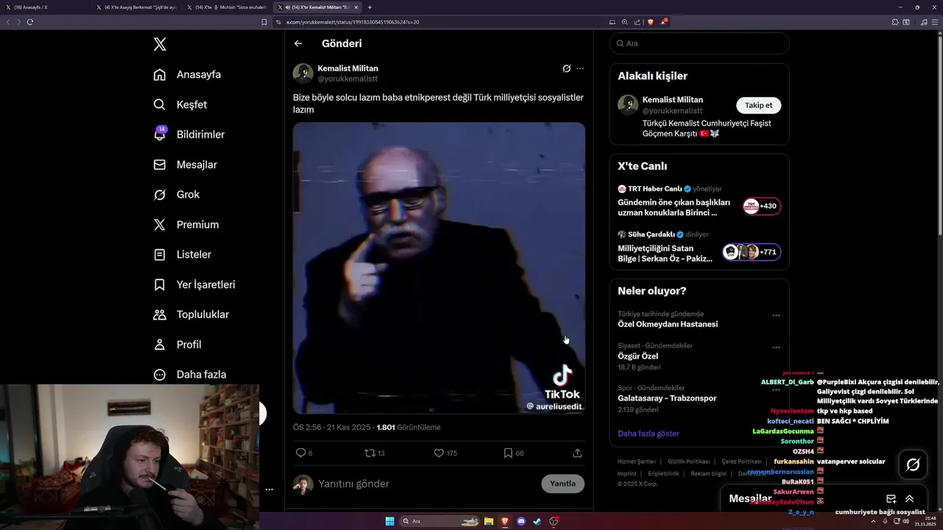This screenshot has height=530, width=943.
Task: Switch to the Muhbir browser tab
Action: point(227,7)
